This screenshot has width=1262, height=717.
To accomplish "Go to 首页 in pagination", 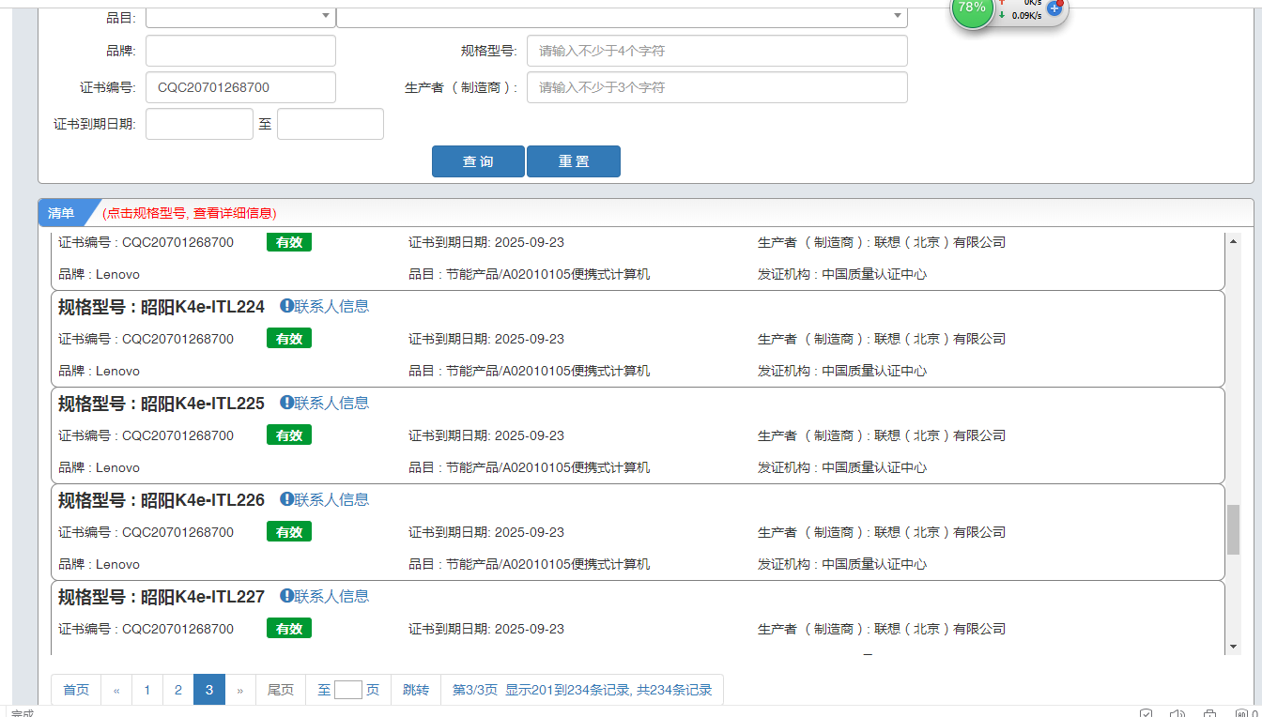I will click(76, 690).
